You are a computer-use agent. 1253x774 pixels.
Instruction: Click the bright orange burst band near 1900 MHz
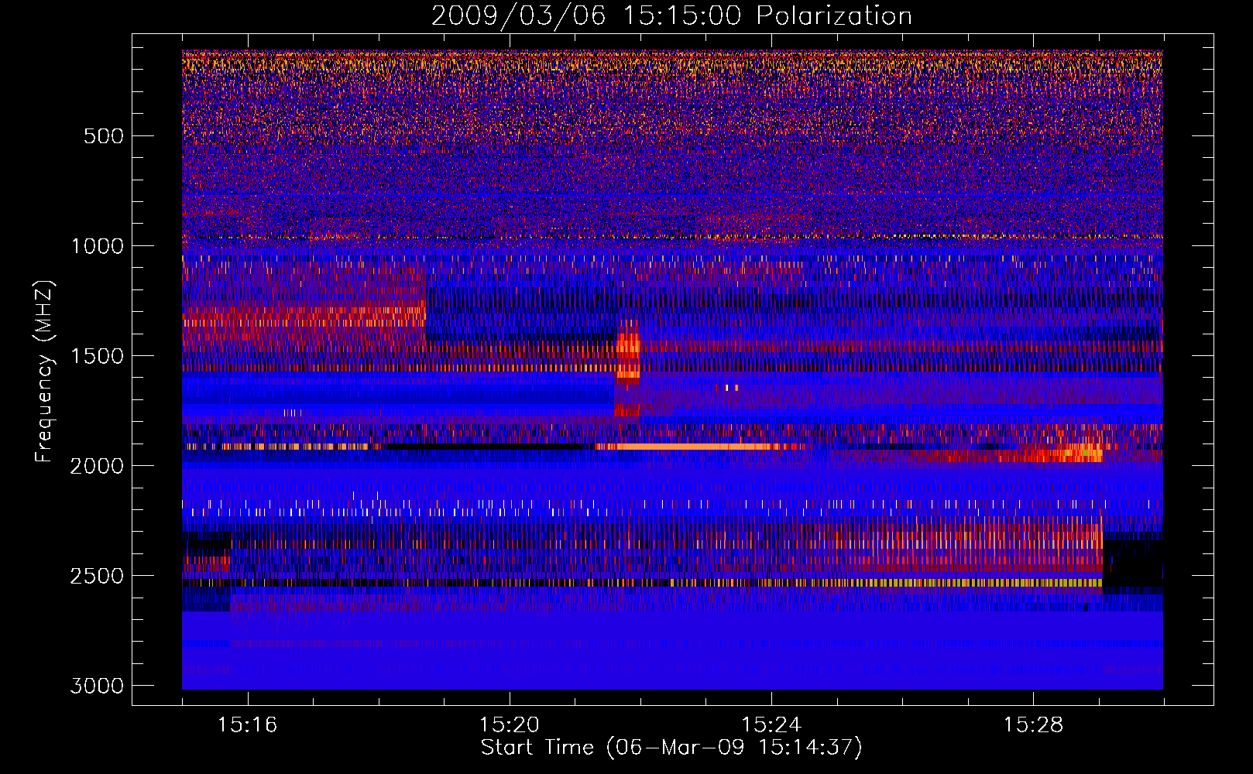697,447
